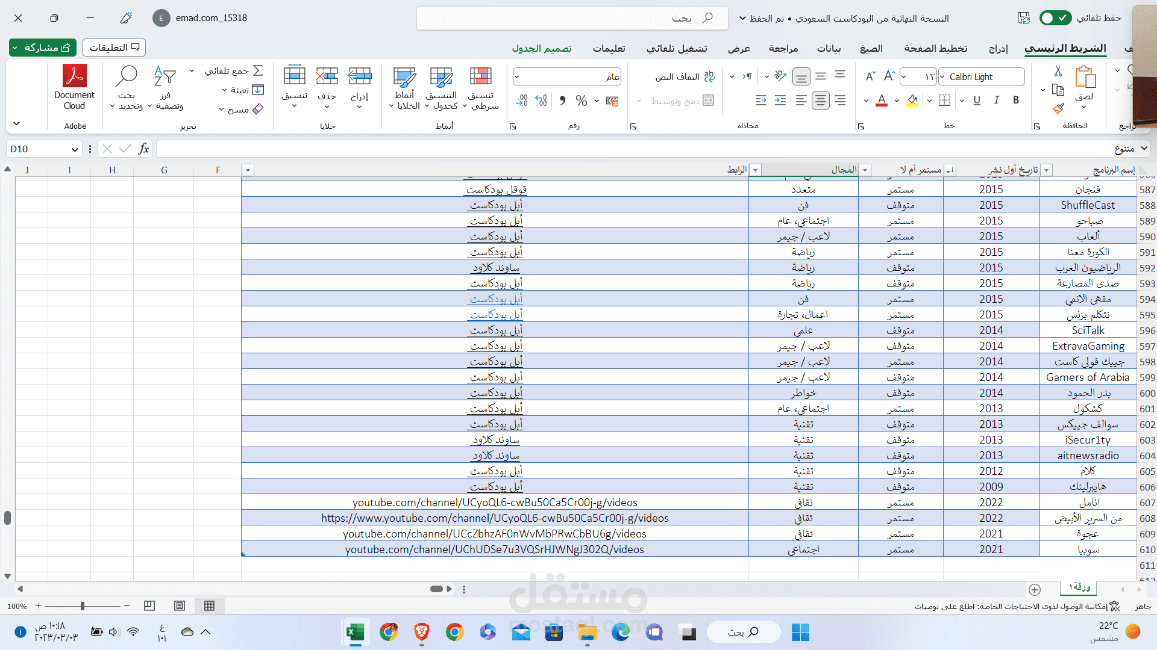Screen dimensions: 1157x650
Task: Click the format painter brush icon
Action: tap(1058, 109)
